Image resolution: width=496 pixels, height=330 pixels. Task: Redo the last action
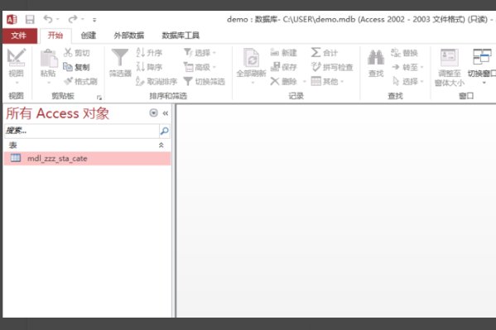point(72,19)
